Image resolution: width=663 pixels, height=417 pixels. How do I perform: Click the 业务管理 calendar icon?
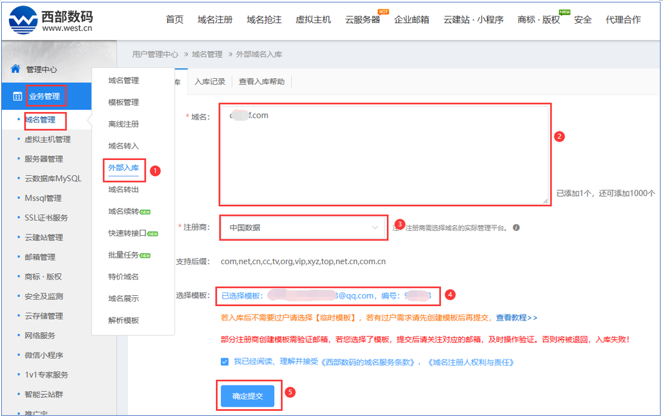(x=17, y=96)
